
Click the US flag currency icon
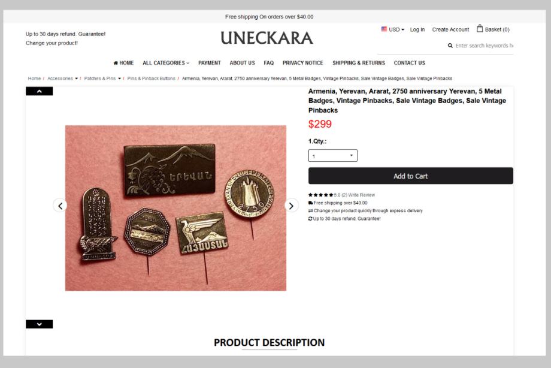point(384,29)
